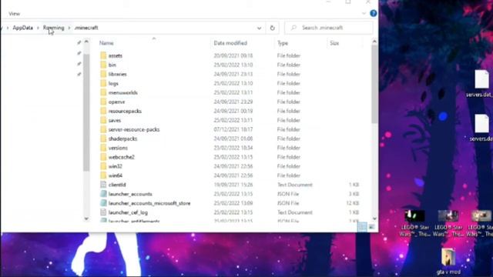Select the logs folder icon

pyautogui.click(x=103, y=83)
